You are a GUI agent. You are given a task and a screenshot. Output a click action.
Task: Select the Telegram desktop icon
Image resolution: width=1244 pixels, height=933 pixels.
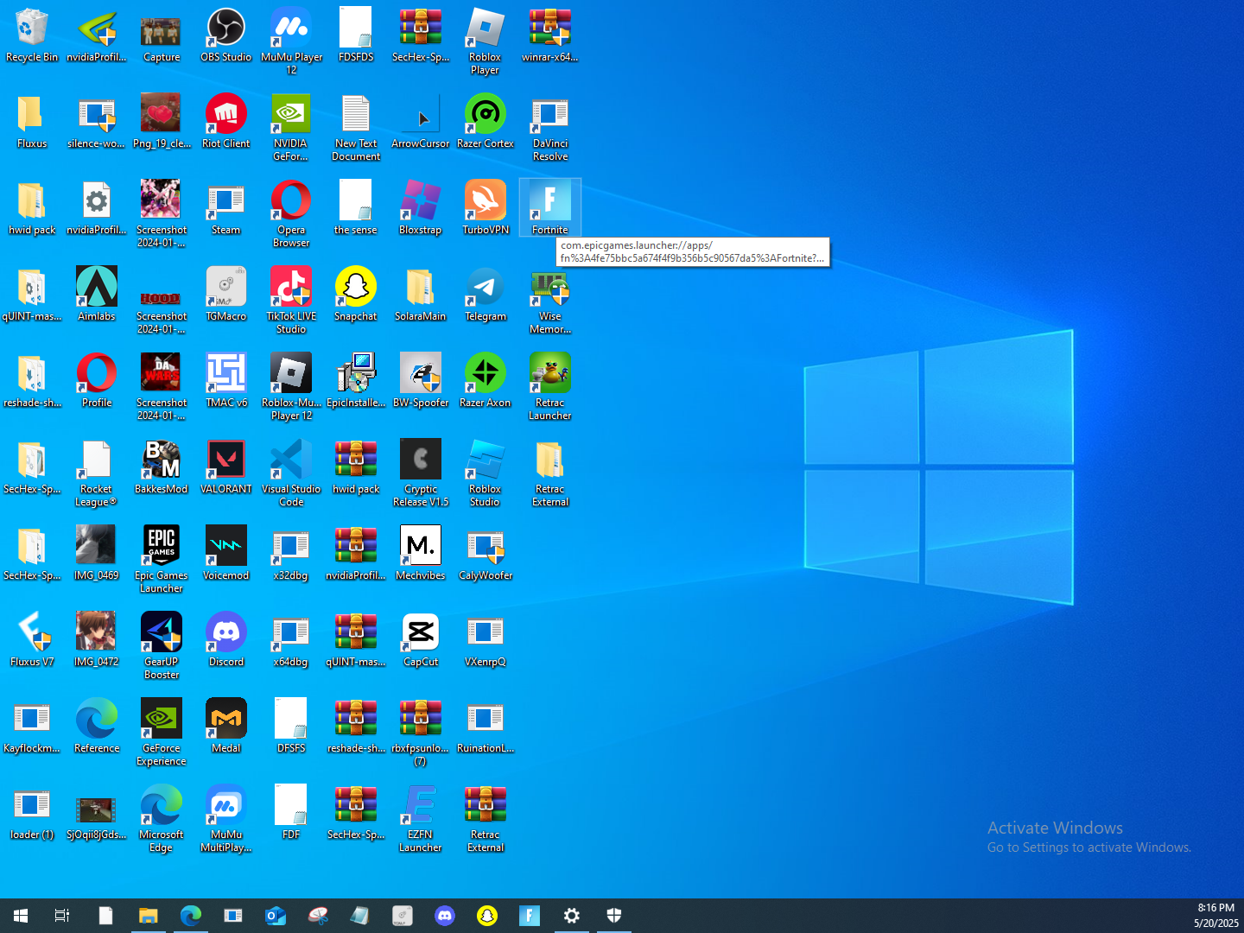[x=486, y=289]
